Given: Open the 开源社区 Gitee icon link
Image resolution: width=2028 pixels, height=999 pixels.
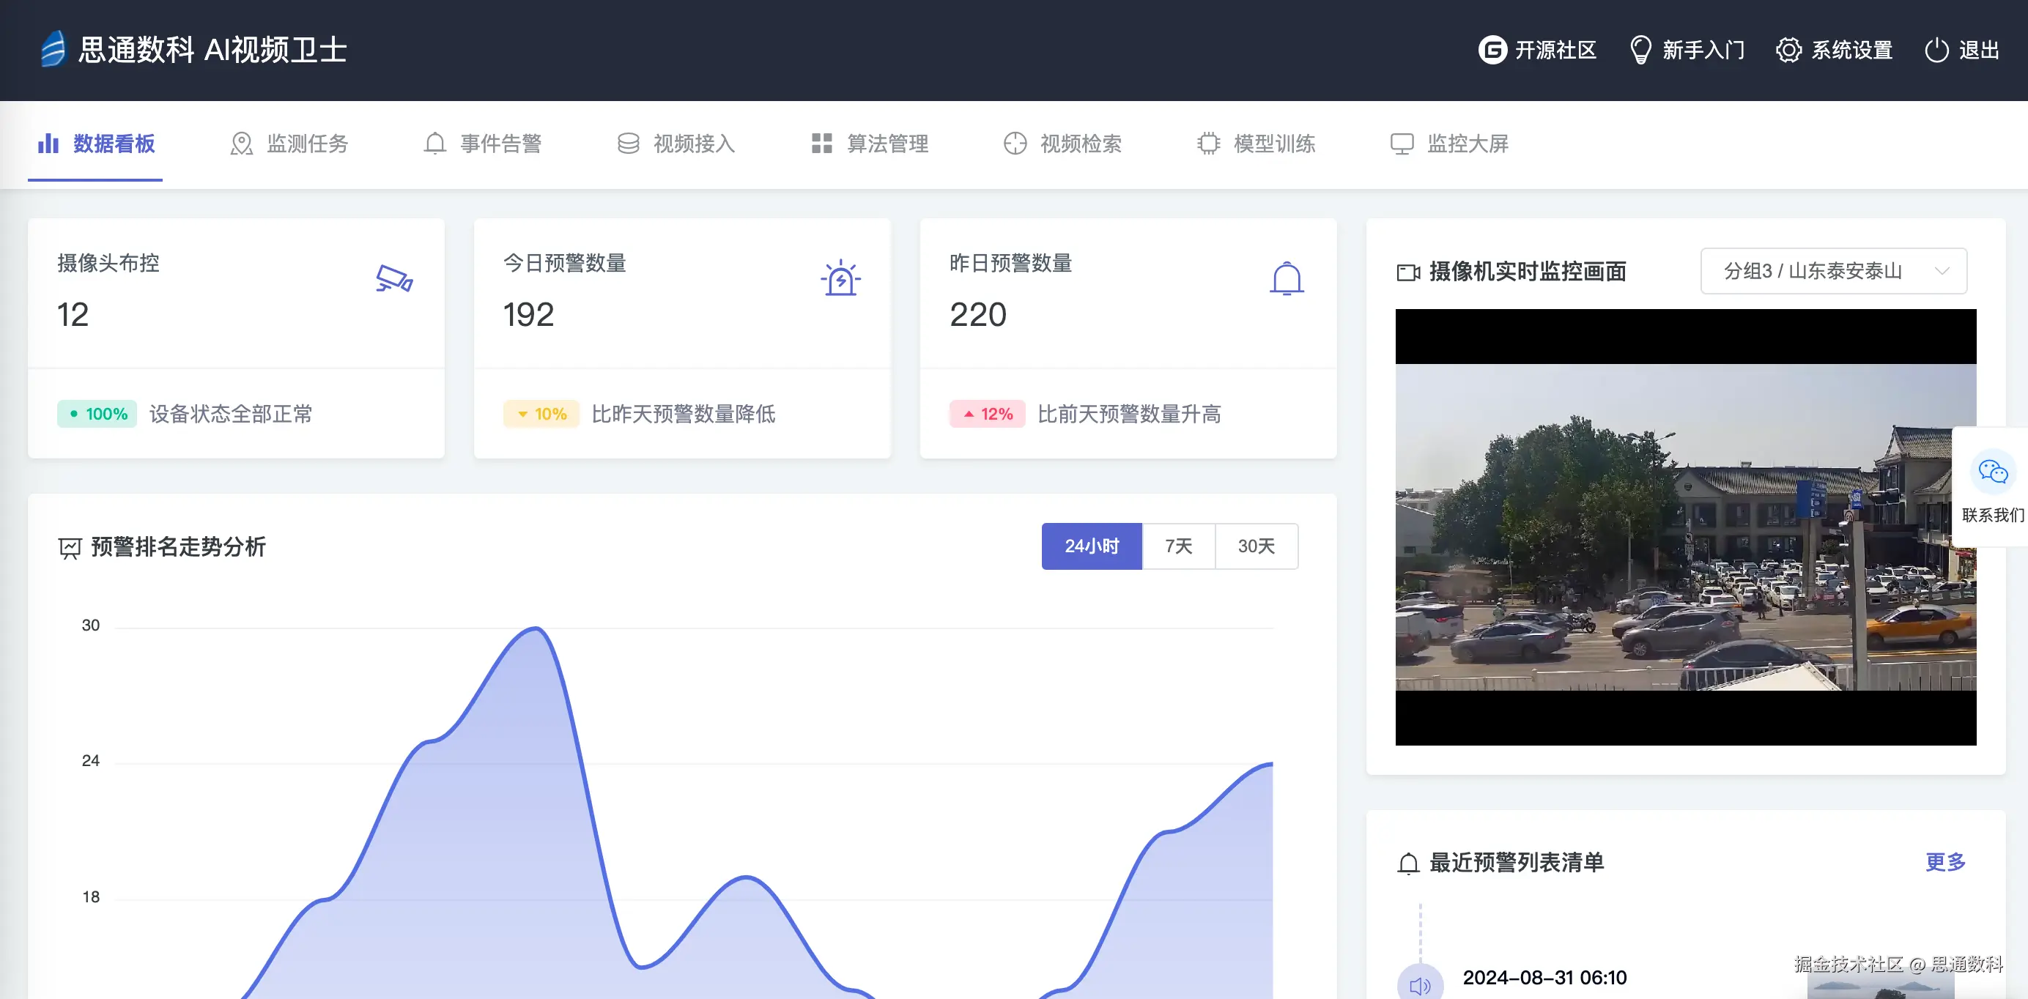Looking at the screenshot, I should [1492, 50].
